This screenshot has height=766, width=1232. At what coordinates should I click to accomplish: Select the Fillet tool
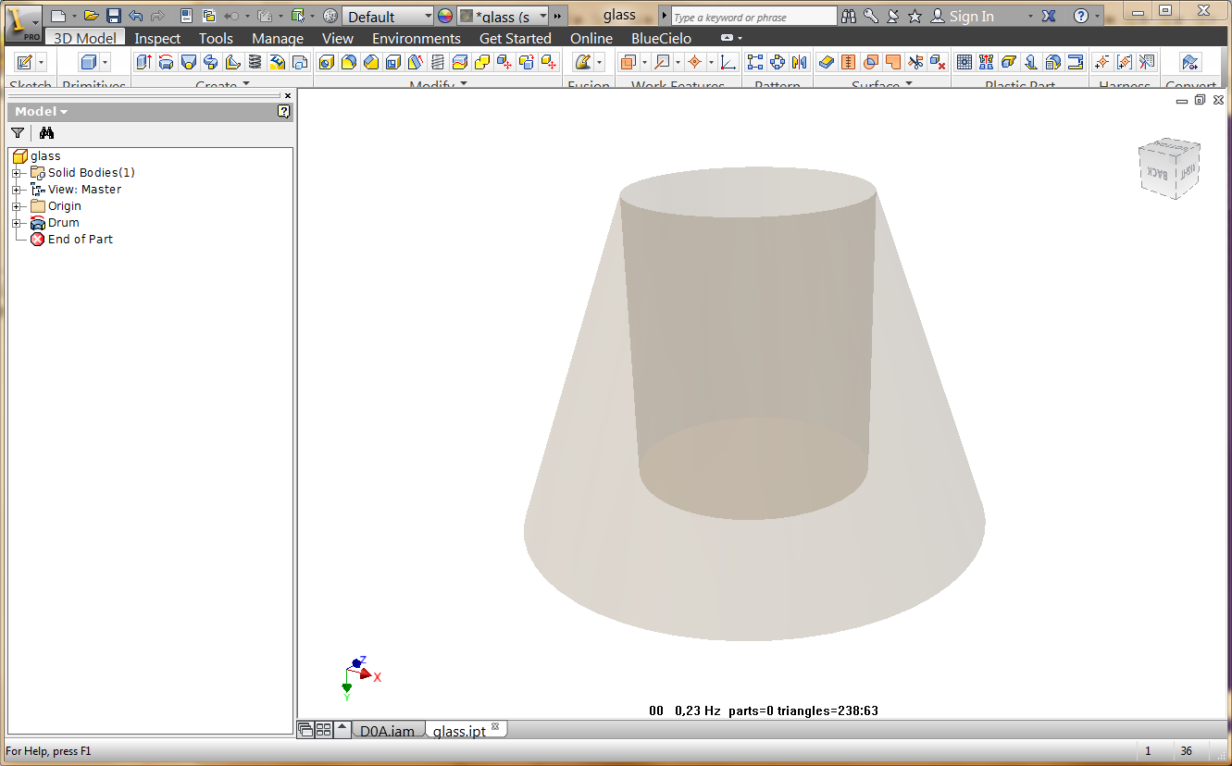(x=349, y=62)
